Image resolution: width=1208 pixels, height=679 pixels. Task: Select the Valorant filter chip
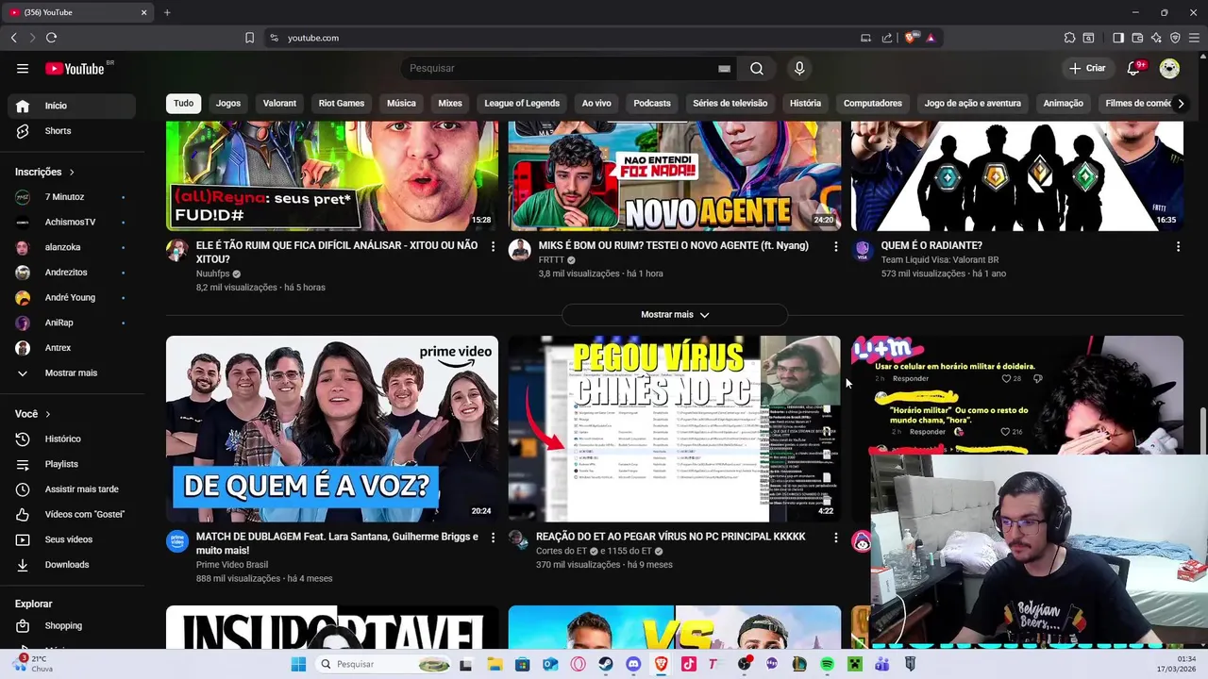[279, 103]
